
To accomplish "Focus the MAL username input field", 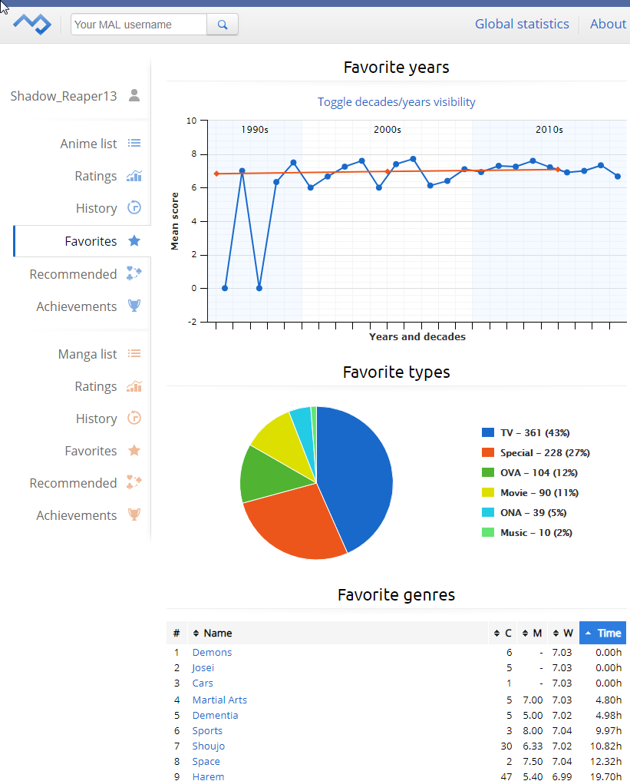I will click(x=139, y=25).
